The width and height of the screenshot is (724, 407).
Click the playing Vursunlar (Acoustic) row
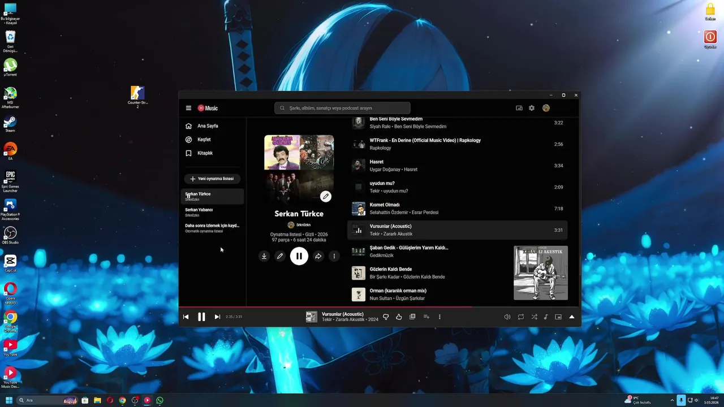tap(457, 230)
